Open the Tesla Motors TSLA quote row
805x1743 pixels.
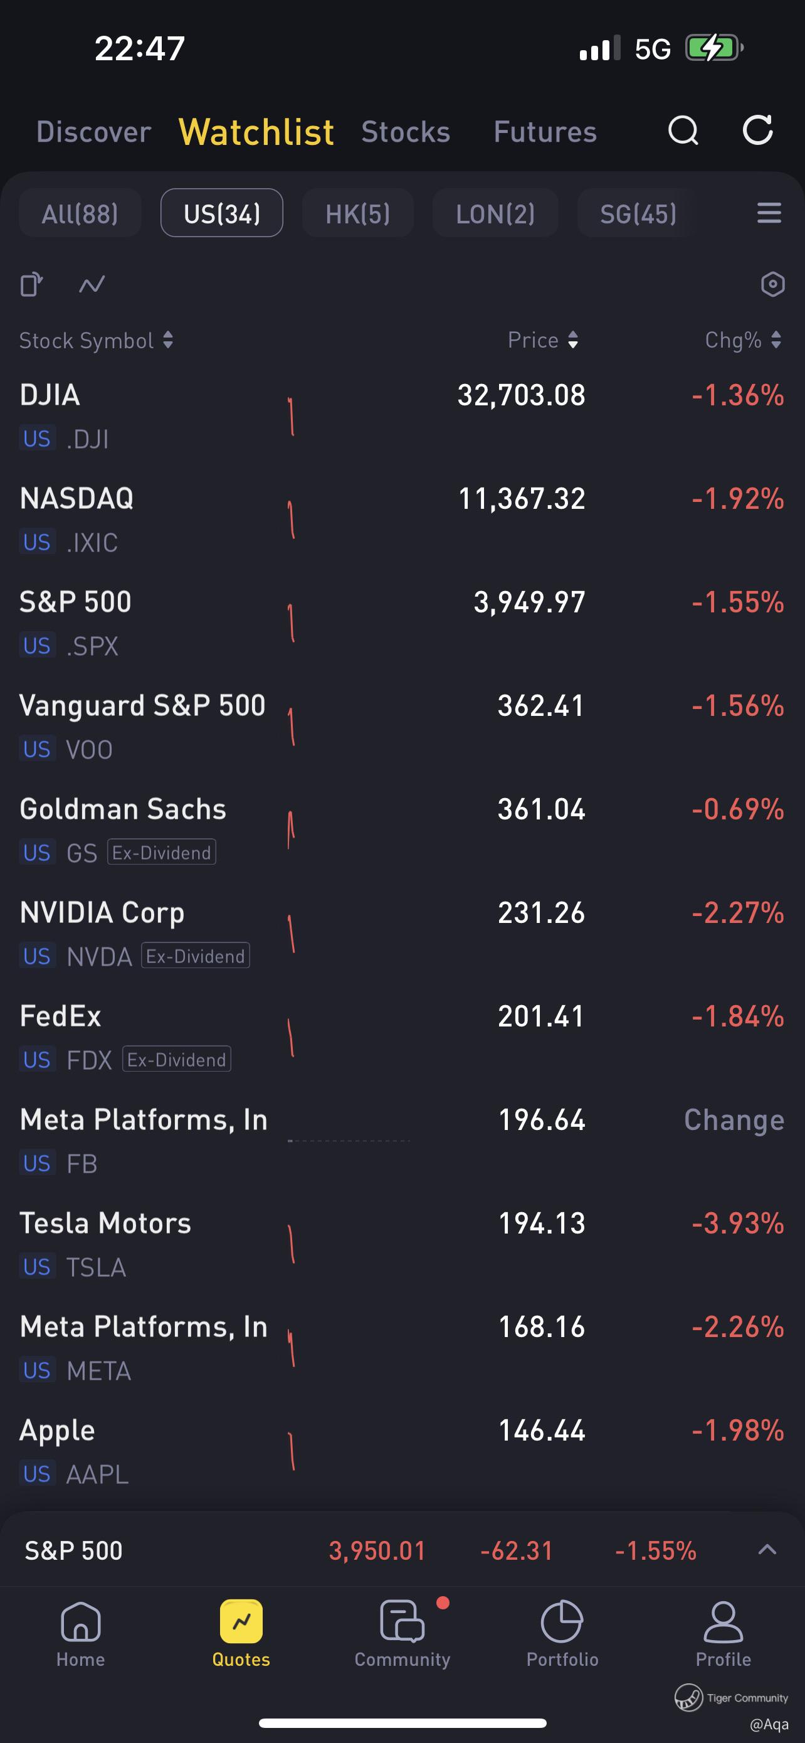point(270,1244)
